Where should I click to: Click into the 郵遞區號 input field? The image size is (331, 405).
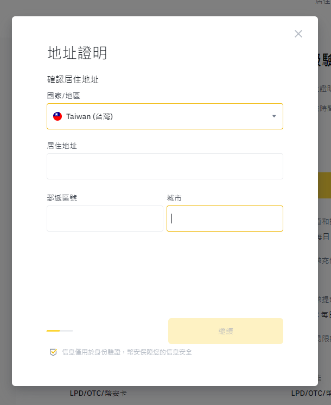105,219
